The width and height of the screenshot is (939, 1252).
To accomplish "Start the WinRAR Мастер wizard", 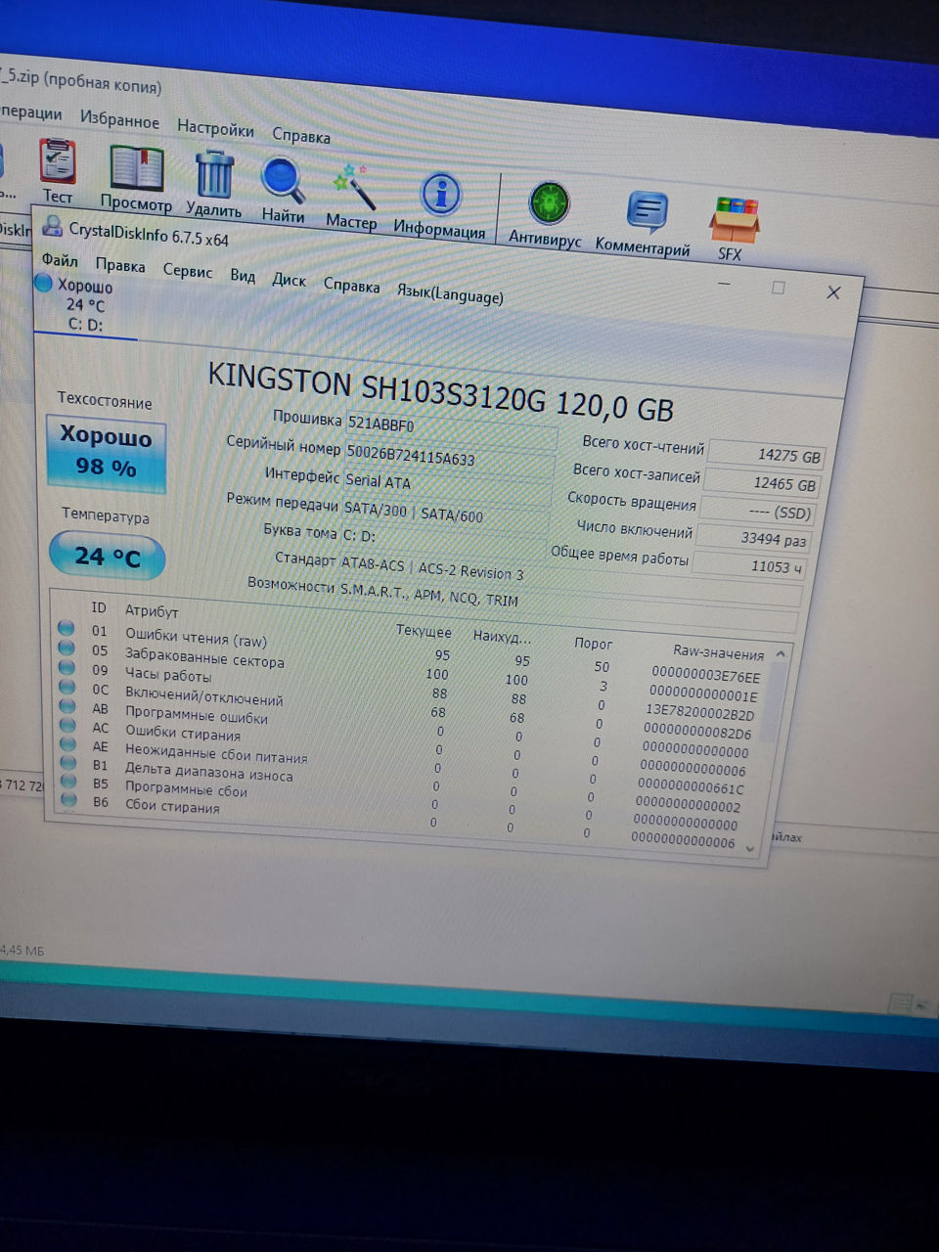I will click(353, 187).
